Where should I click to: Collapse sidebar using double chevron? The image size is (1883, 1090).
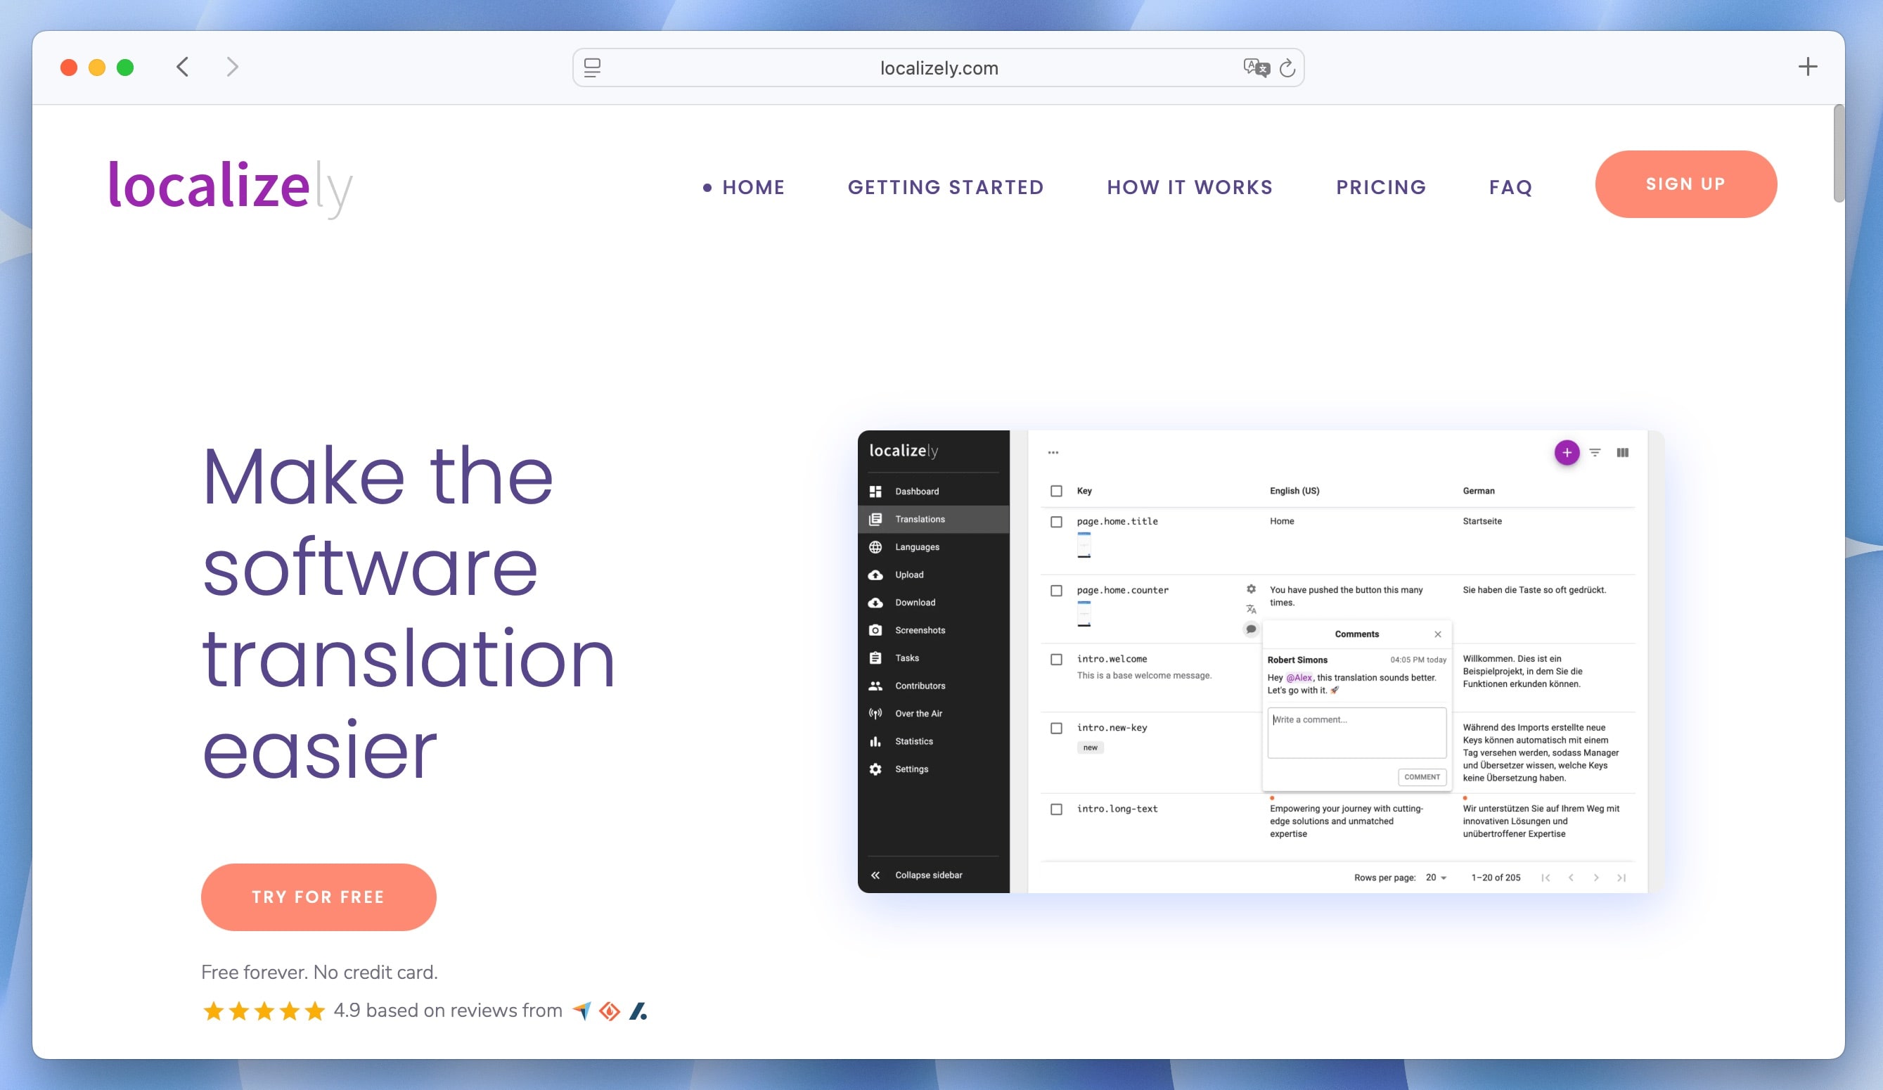[875, 875]
